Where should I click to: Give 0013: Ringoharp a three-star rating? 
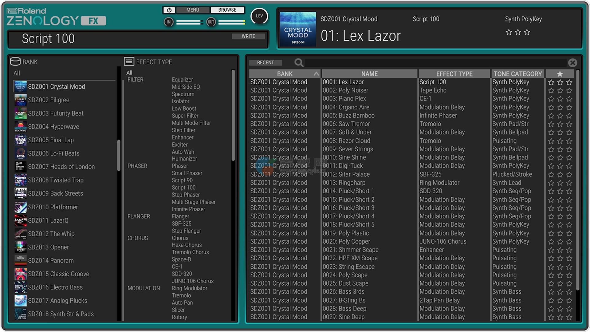click(x=569, y=183)
